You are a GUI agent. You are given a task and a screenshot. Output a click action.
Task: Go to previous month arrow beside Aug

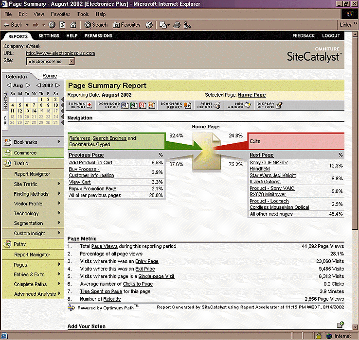9,85
